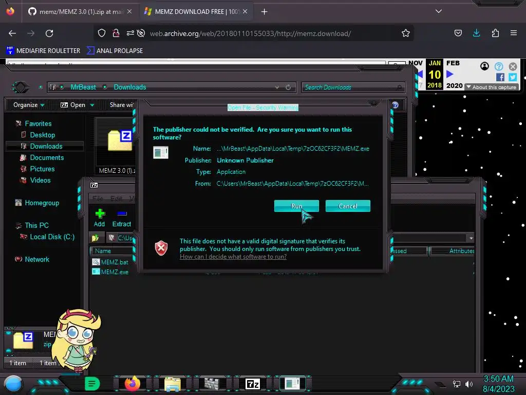Open the ANAL PROLAPSE bookmark
The image size is (526, 395).
coord(115,51)
